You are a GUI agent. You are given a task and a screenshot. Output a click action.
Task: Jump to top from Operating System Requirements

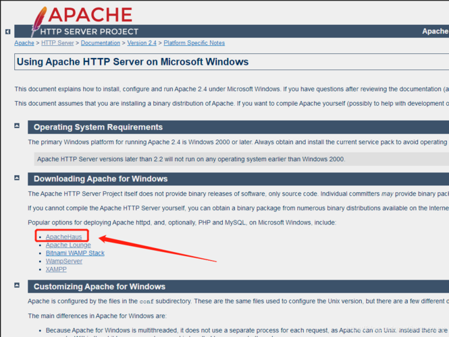tap(17, 125)
